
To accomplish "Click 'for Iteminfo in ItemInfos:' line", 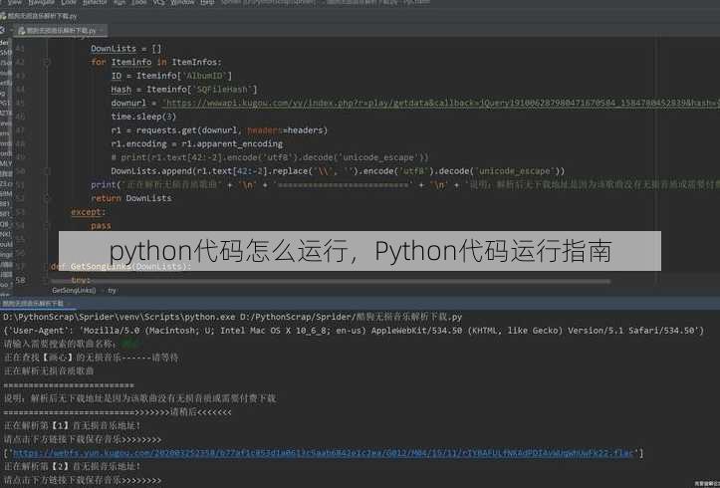I will (156, 62).
